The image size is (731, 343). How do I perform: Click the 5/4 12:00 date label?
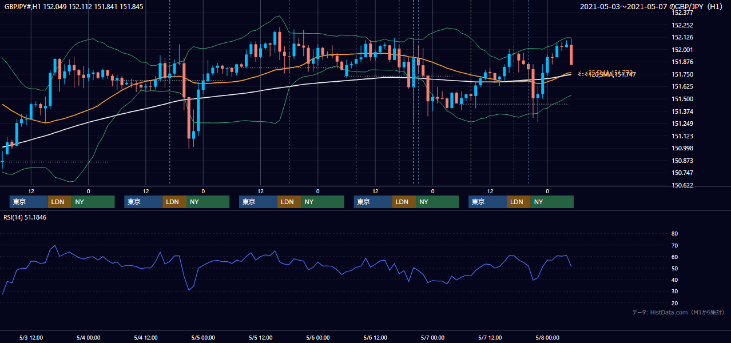145,337
